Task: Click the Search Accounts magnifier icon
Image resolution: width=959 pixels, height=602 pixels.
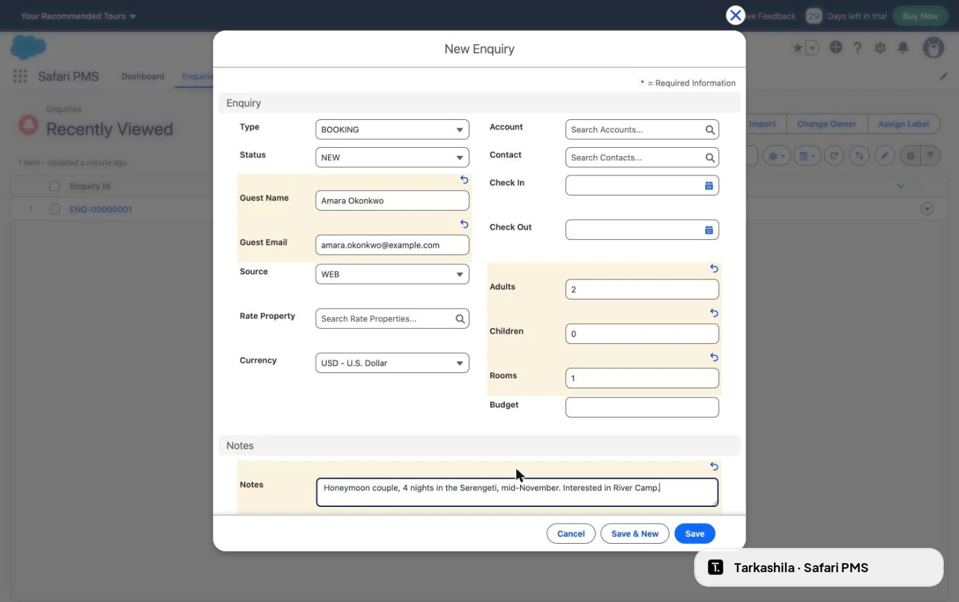Action: click(710, 130)
